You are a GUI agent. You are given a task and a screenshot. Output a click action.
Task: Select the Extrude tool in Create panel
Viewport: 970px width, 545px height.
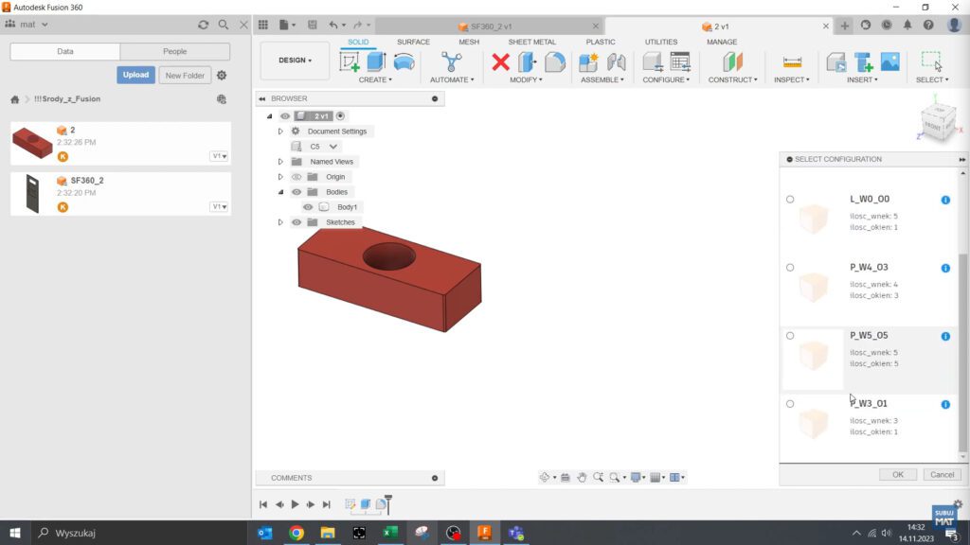pyautogui.click(x=375, y=62)
